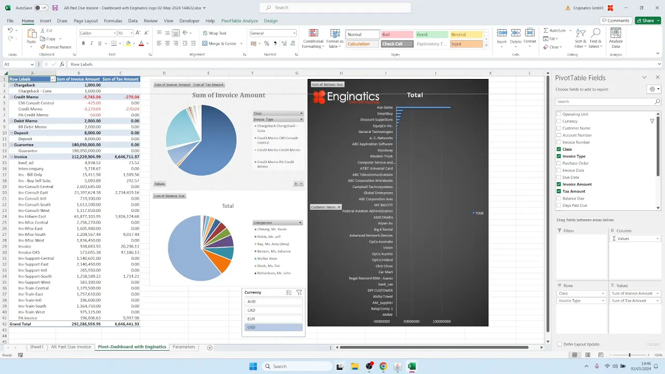Open Sum of Invoice Amount value dropdown
The image size is (665, 374).
(x=657, y=293)
